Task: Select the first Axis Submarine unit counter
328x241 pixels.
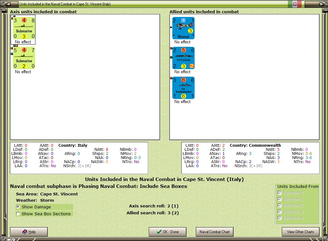Action: (x=24, y=28)
